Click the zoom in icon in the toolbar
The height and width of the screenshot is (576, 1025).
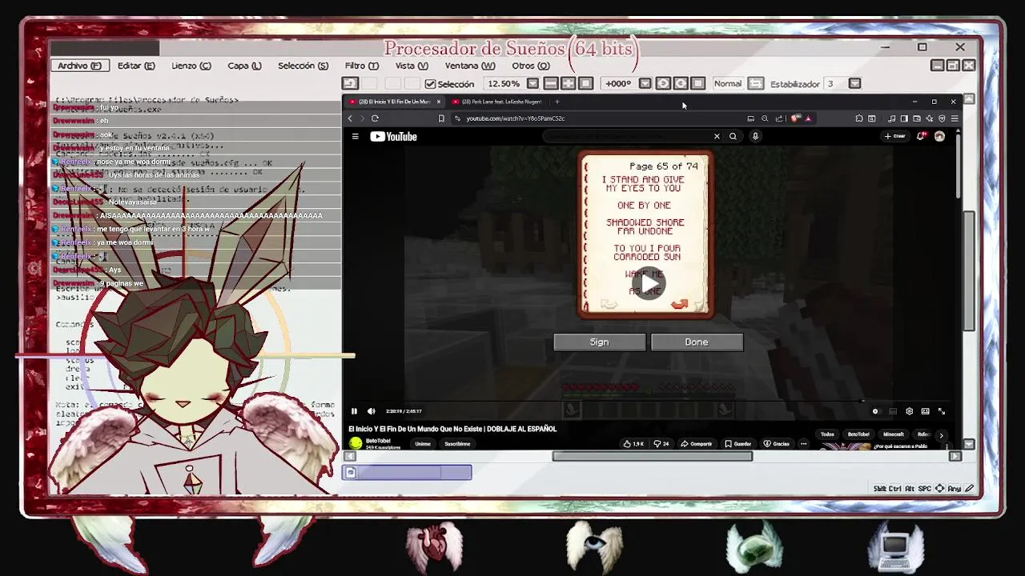(569, 83)
